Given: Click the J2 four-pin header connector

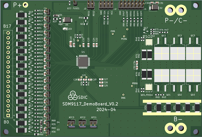Looking at the screenshot, I should click(x=106, y=5).
